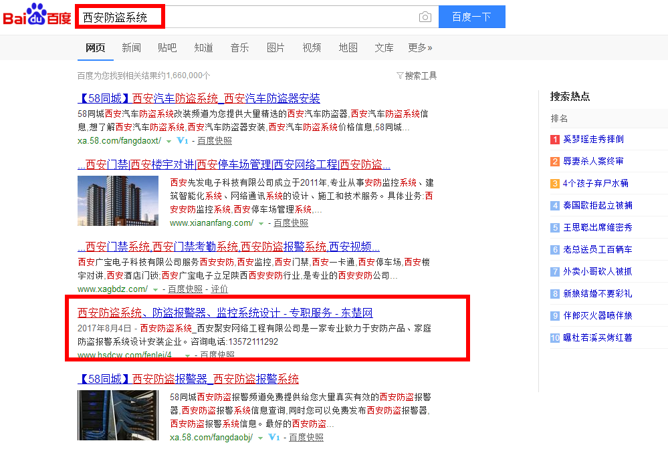Expand dropdown arrow after www.xagbdz.com/

point(155,290)
